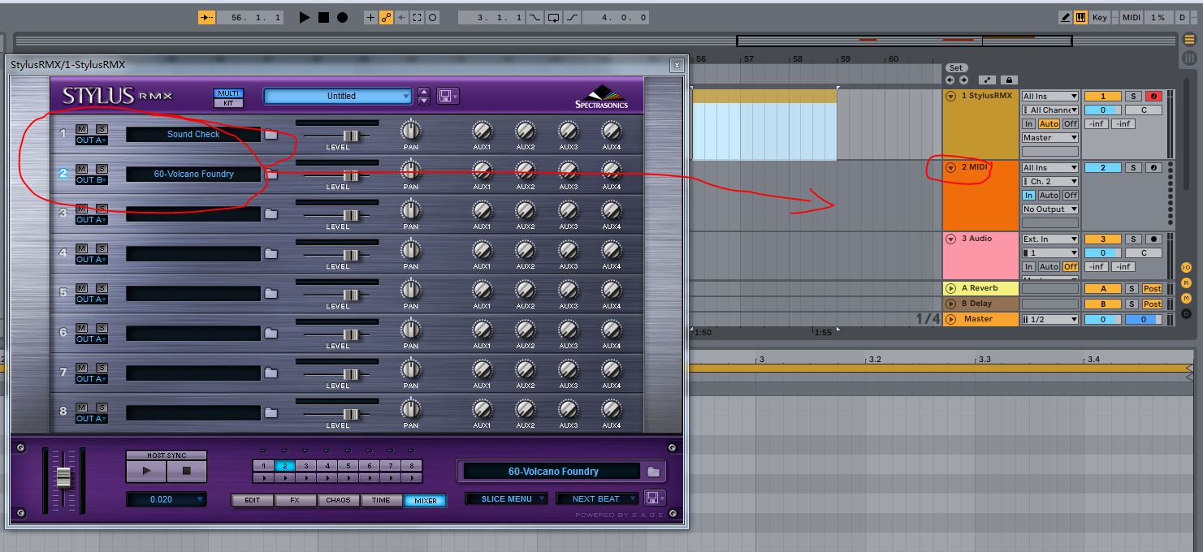1203x552 pixels.
Task: Click the Sound Check name display of part 1
Action: 193,134
